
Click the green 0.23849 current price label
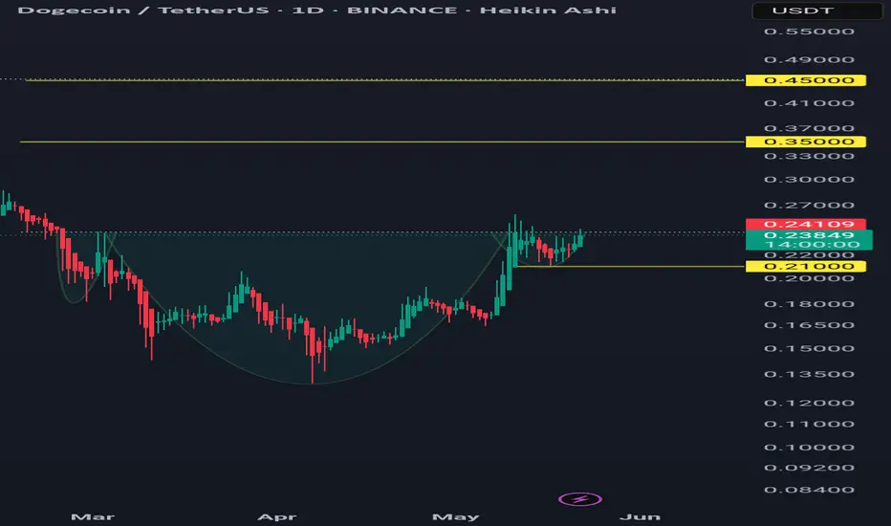[809, 235]
